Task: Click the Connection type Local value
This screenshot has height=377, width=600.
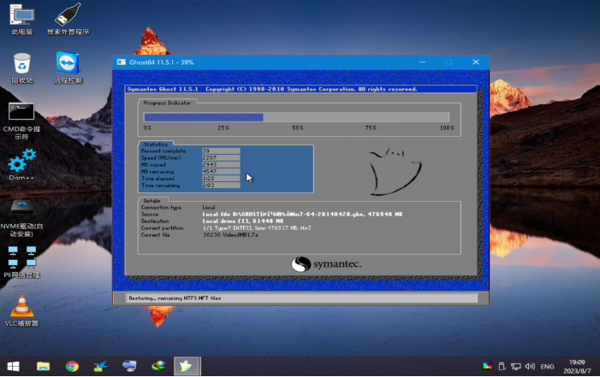Action: point(209,207)
